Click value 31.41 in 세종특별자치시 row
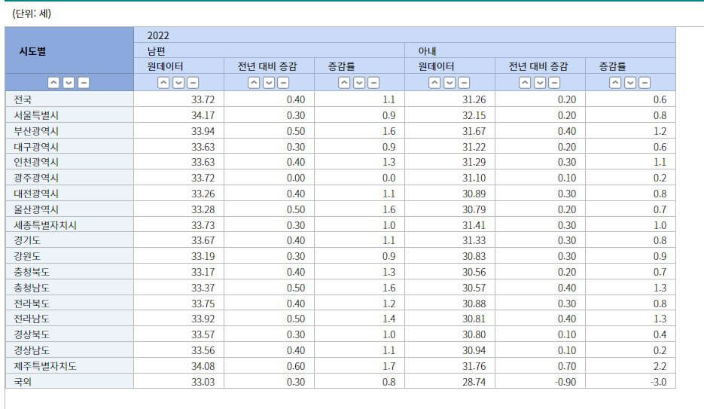This screenshot has width=704, height=409. (474, 225)
